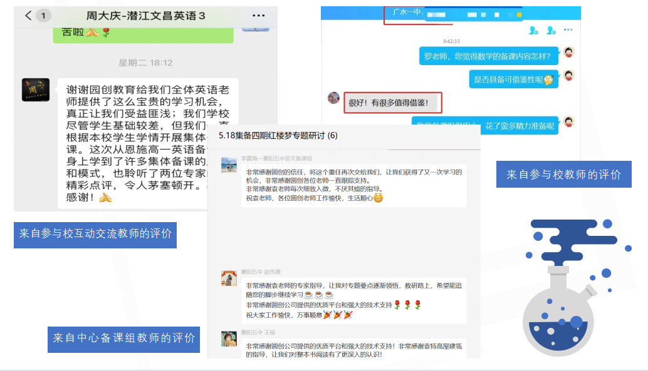The image size is (648, 371).
Task: Click the 来自参与校教师的评价 label
Action: [563, 175]
